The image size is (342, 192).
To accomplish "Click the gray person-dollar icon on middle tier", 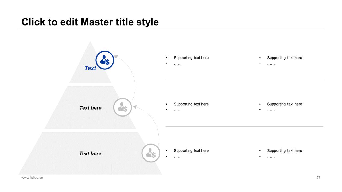I will click(123, 107).
